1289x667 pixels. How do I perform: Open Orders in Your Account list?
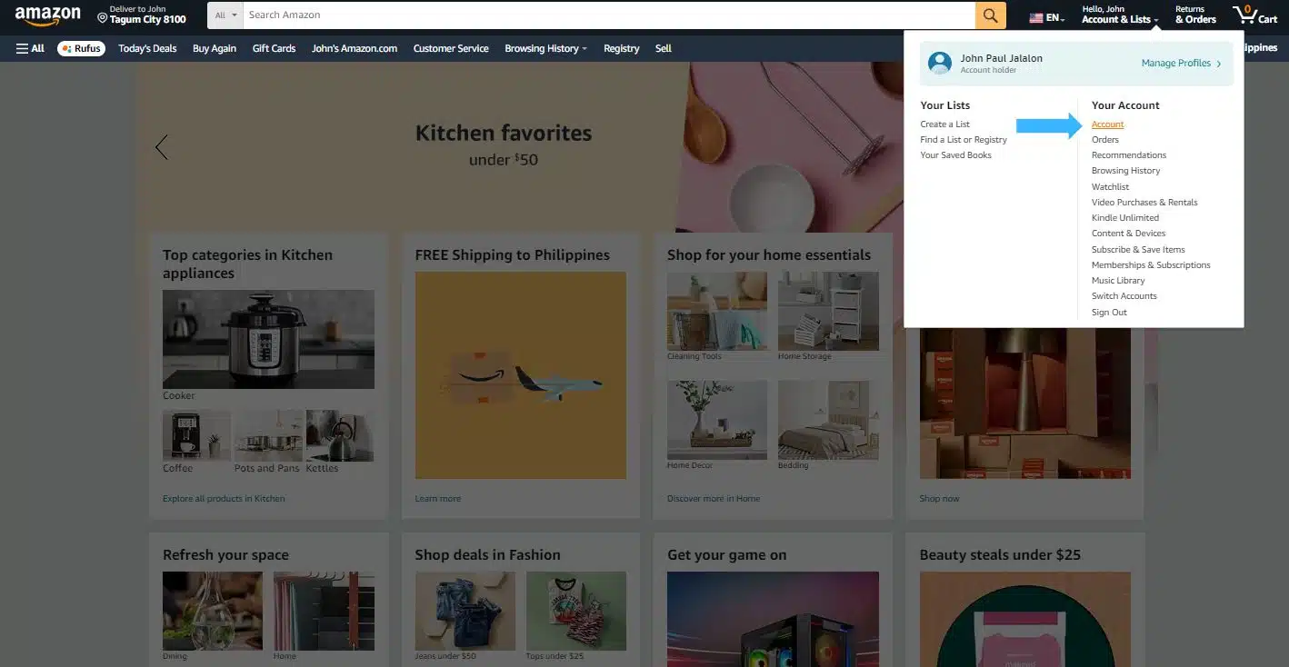click(x=1105, y=139)
